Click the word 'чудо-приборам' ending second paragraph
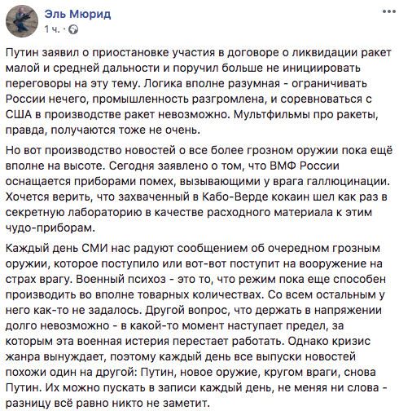 click(x=50, y=228)
